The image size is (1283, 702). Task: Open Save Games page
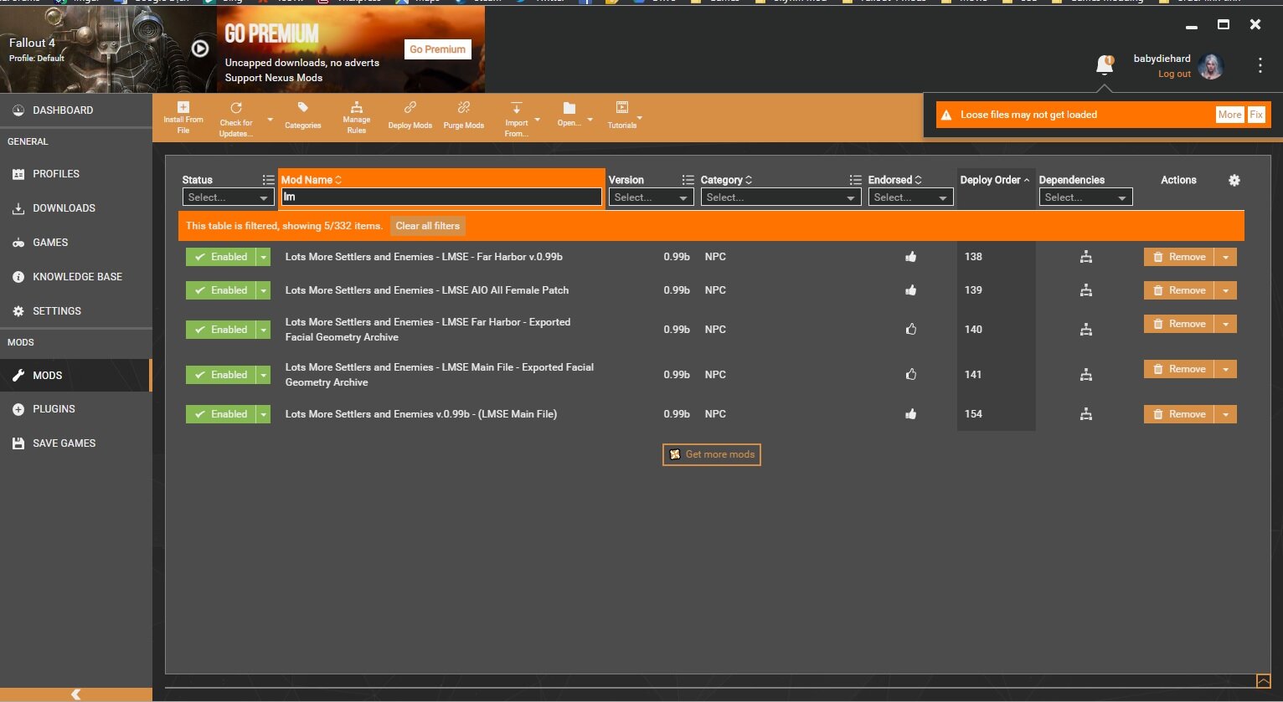pos(76,443)
